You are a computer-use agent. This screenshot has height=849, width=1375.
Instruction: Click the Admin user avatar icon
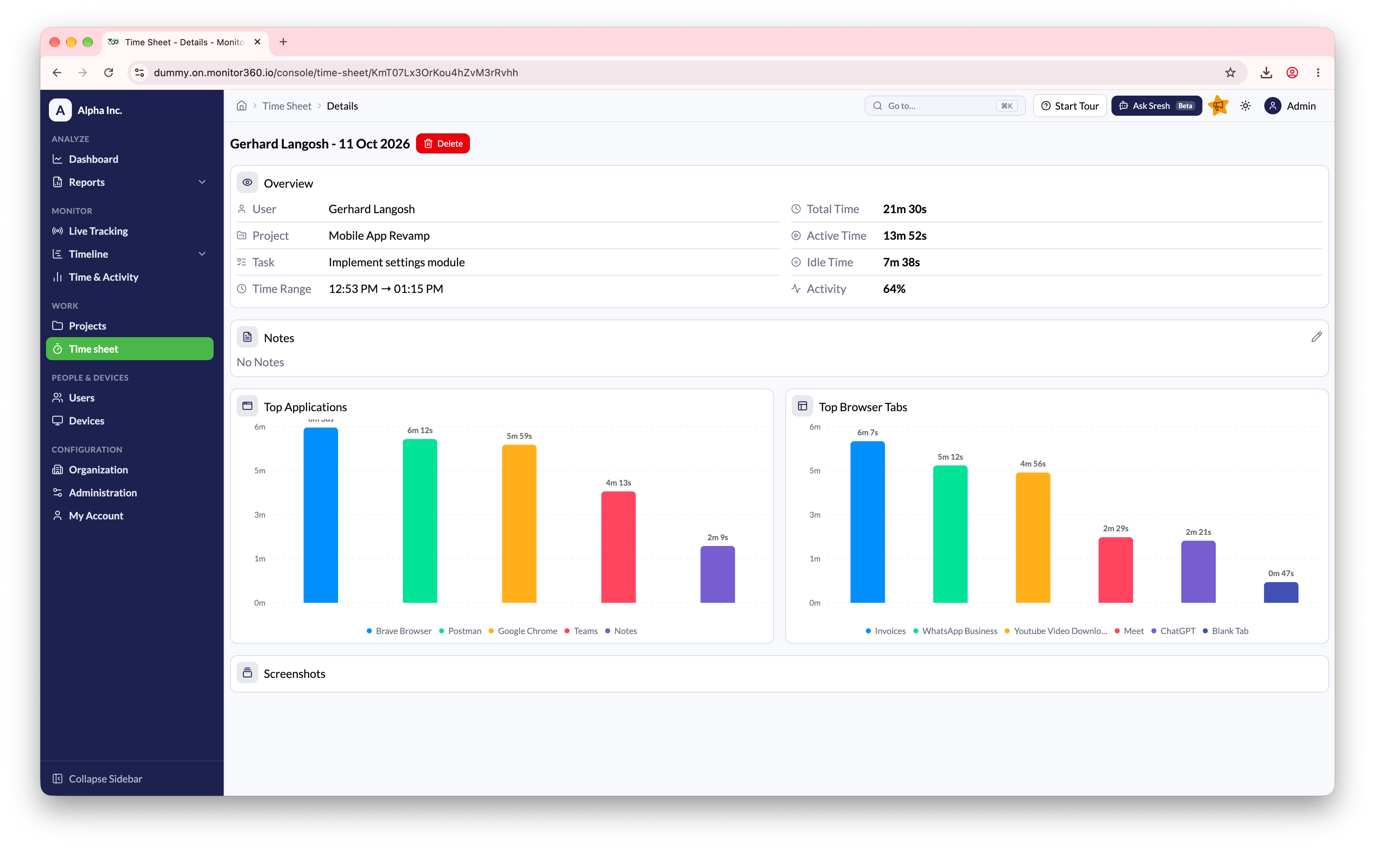click(x=1272, y=106)
